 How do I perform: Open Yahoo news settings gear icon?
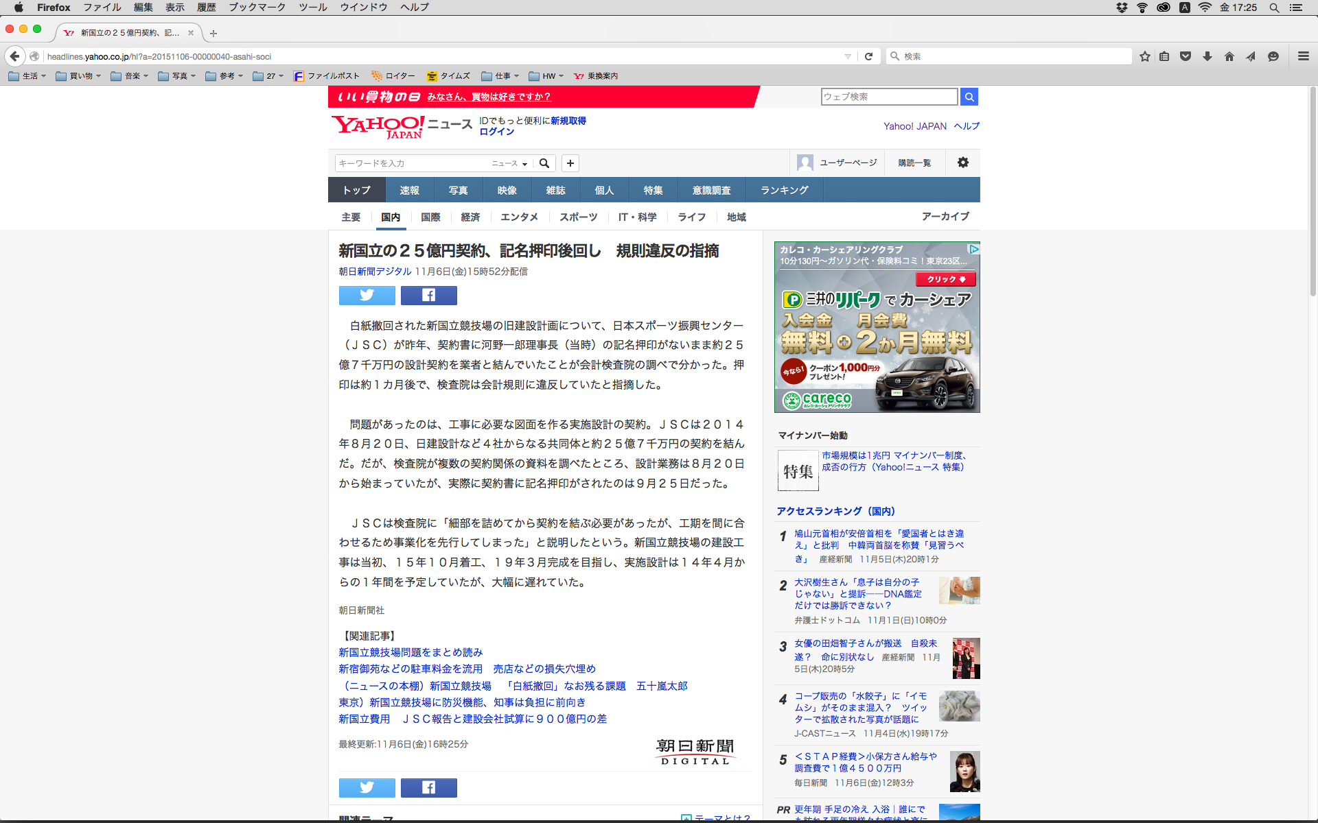pos(962,163)
